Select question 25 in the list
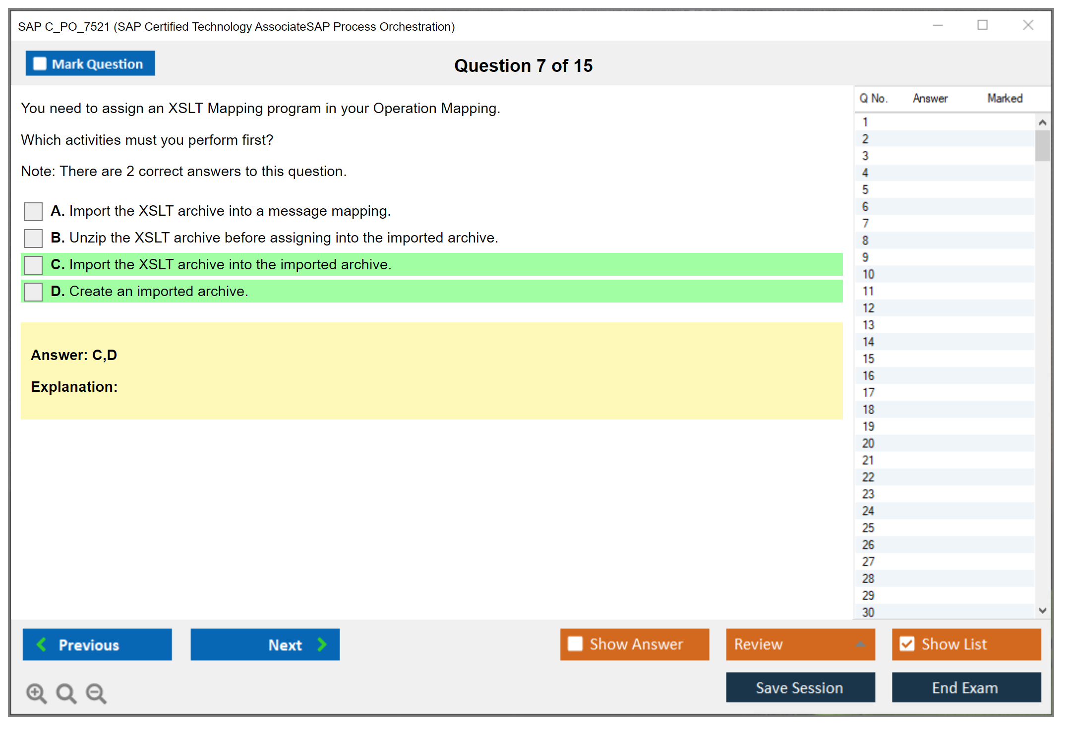Viewport: 1066px width, 729px height. click(868, 528)
